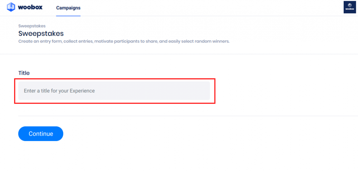Click the Title field label
This screenshot has width=358, height=171.
coord(24,73)
